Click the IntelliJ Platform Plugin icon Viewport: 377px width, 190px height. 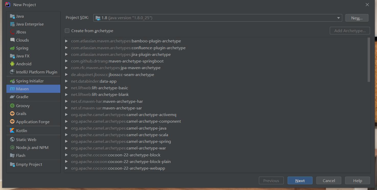[x=12, y=72]
